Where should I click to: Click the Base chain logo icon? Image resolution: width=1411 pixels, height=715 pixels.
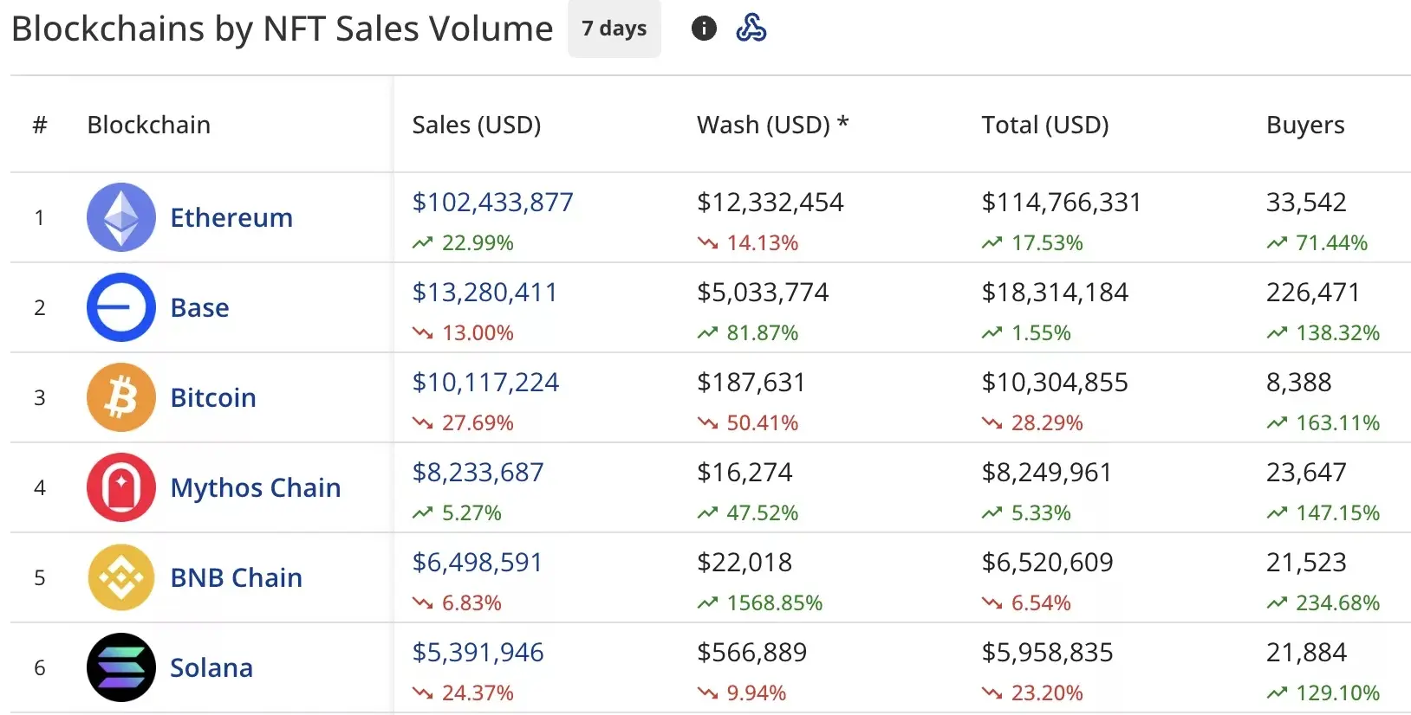click(x=121, y=307)
